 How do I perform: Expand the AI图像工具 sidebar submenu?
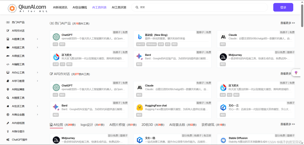(x=37, y=39)
